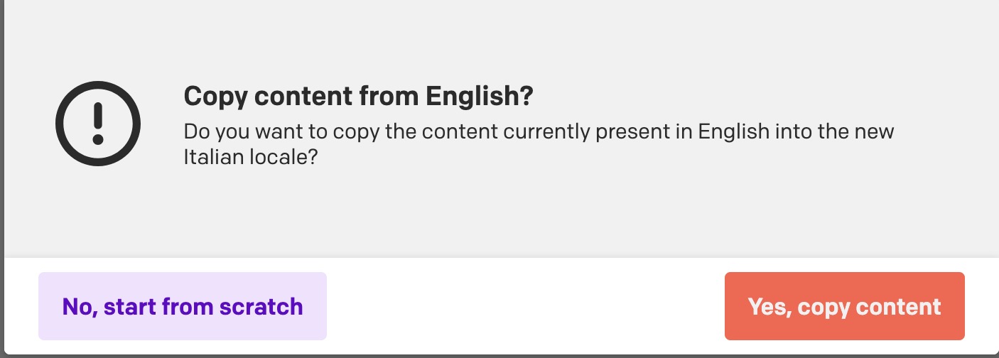The height and width of the screenshot is (358, 999).
Task: Click the dialog description about Italian locale
Action: pos(538,144)
